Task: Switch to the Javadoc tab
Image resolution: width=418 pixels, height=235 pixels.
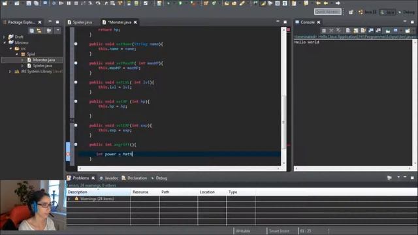Action: click(109, 178)
